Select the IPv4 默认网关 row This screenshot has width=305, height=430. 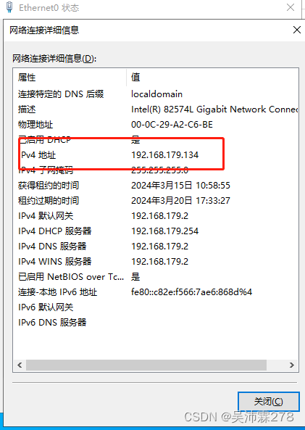tap(156, 216)
